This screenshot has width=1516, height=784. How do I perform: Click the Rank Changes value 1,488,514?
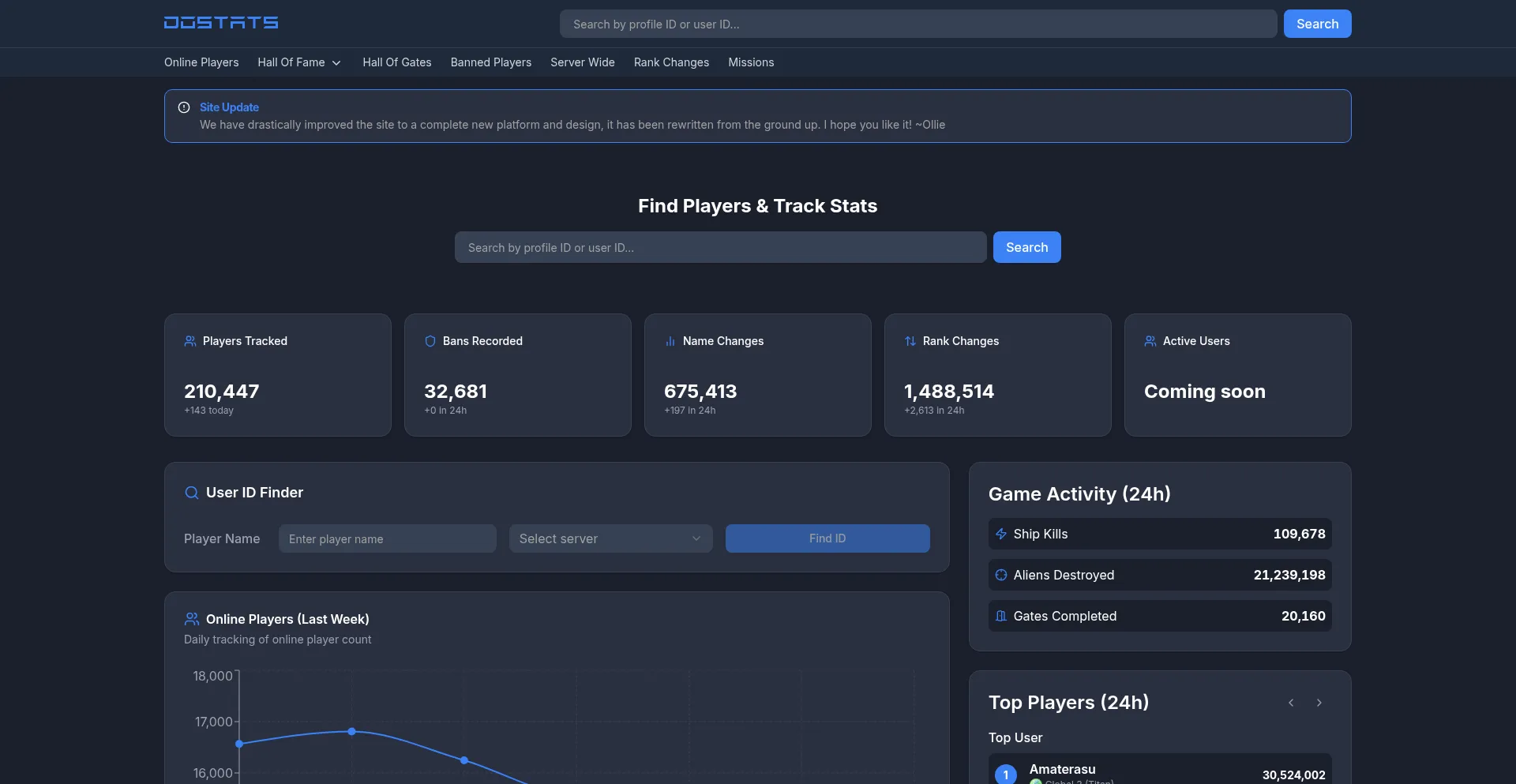(949, 392)
